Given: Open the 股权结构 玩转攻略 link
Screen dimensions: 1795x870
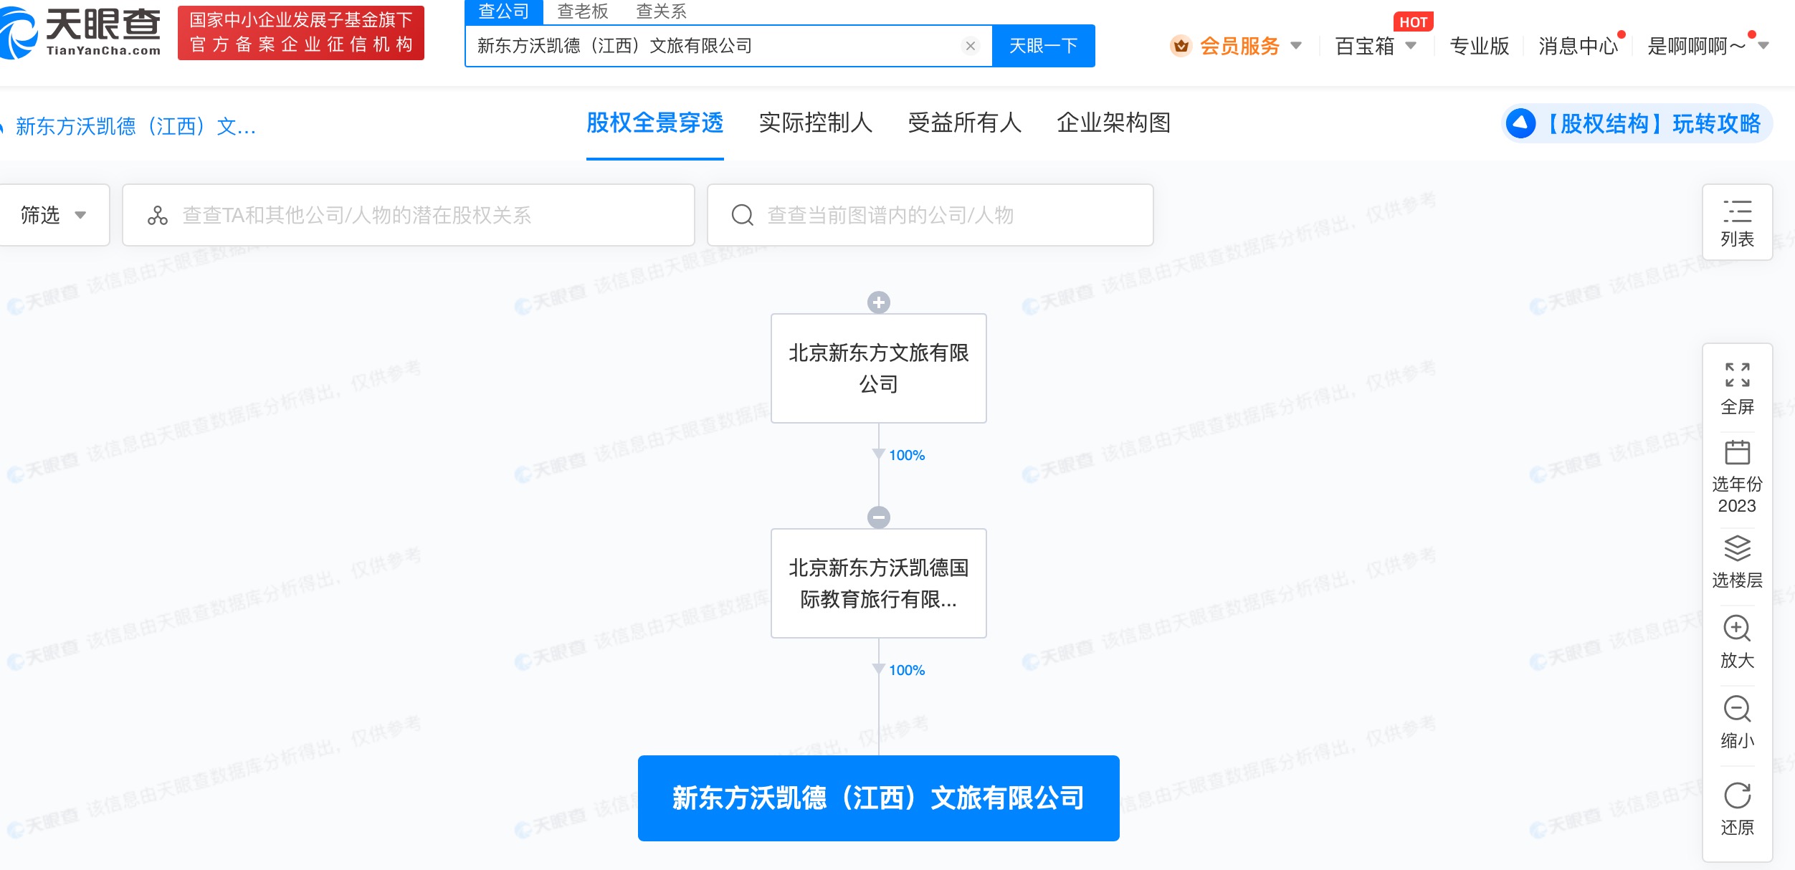Looking at the screenshot, I should coord(1637,124).
